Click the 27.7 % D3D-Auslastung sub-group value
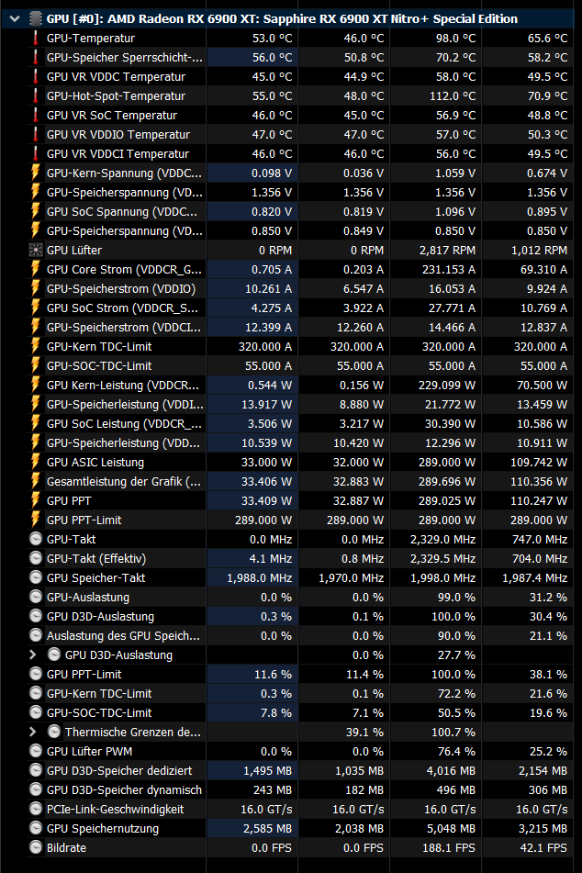The image size is (582, 873). coord(456,655)
